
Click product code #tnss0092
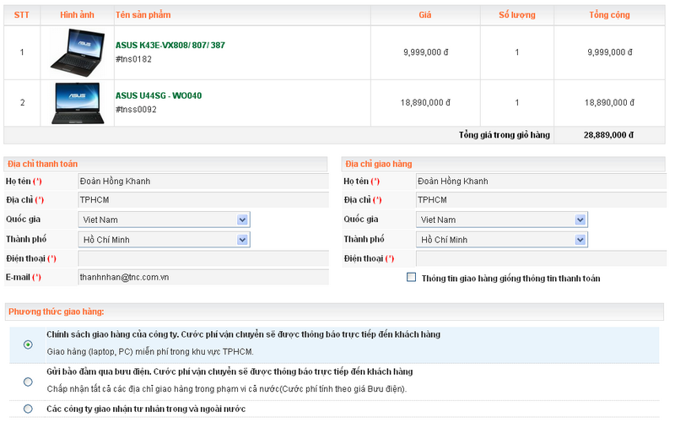(136, 110)
